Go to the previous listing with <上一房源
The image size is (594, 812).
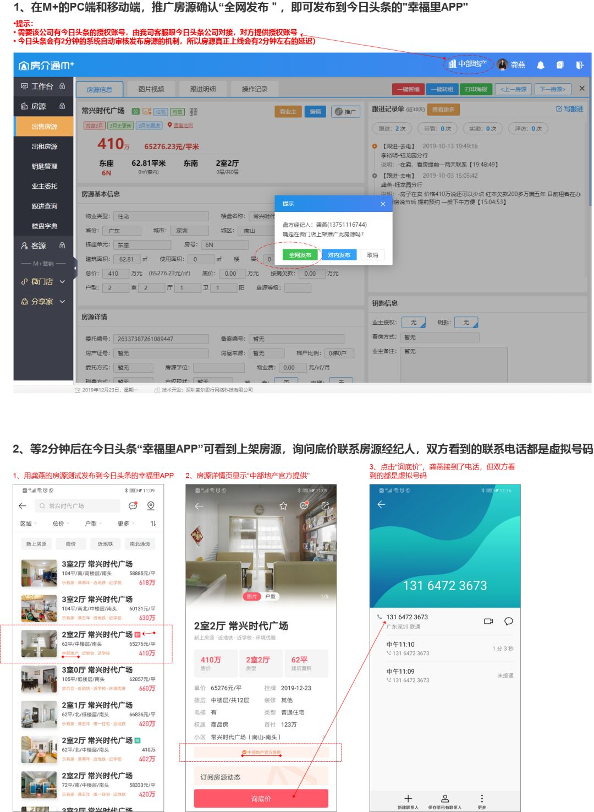pos(513,89)
